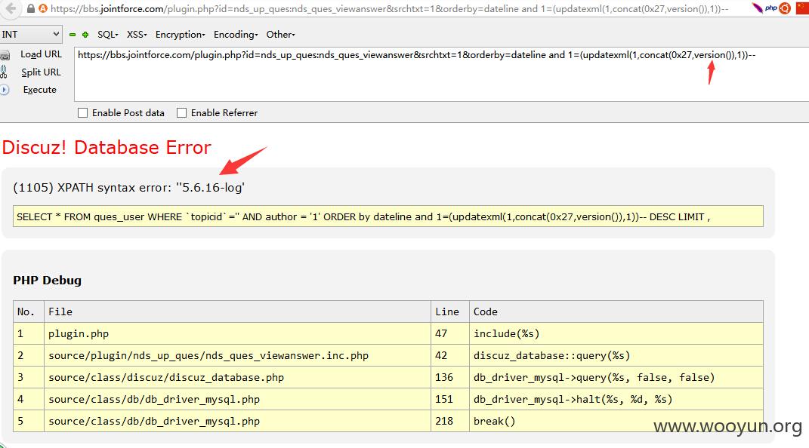The width and height of the screenshot is (809, 448).
Task: Click the Code column header
Action: (616, 311)
